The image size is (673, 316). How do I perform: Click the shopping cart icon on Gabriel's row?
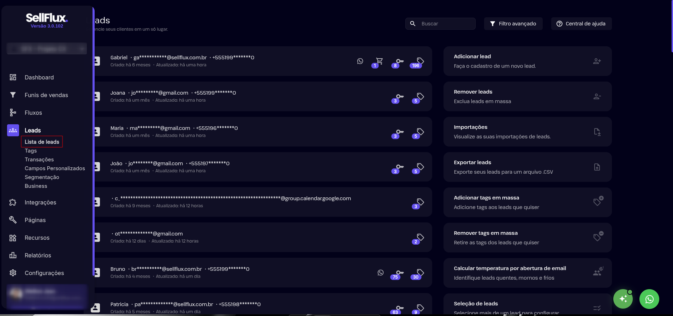click(x=379, y=61)
